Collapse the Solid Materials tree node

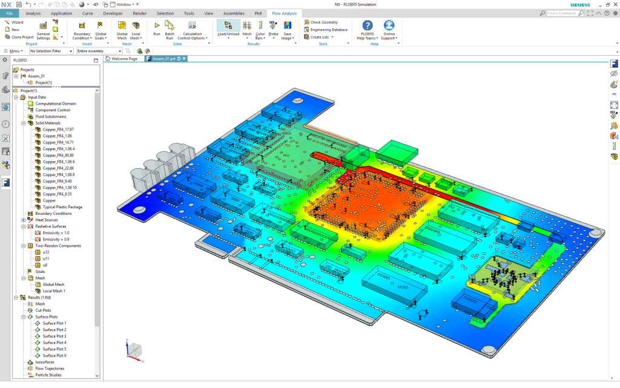[24, 123]
